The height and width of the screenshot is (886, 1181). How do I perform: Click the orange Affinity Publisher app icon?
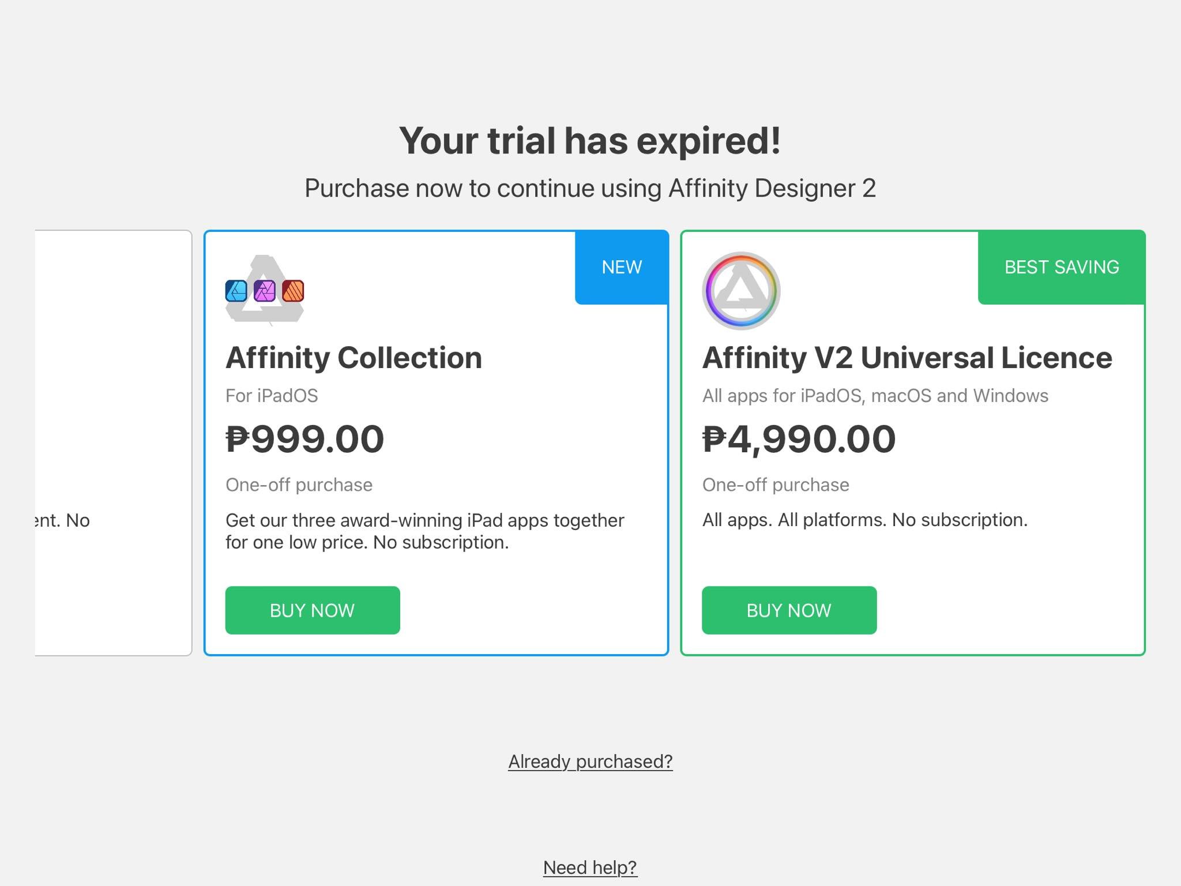tap(293, 291)
